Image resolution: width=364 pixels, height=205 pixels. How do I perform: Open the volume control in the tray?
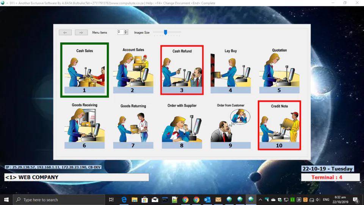(318, 200)
